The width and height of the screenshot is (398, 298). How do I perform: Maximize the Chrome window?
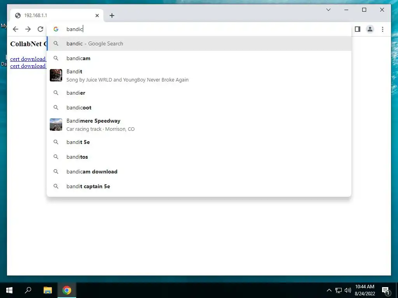(x=364, y=10)
